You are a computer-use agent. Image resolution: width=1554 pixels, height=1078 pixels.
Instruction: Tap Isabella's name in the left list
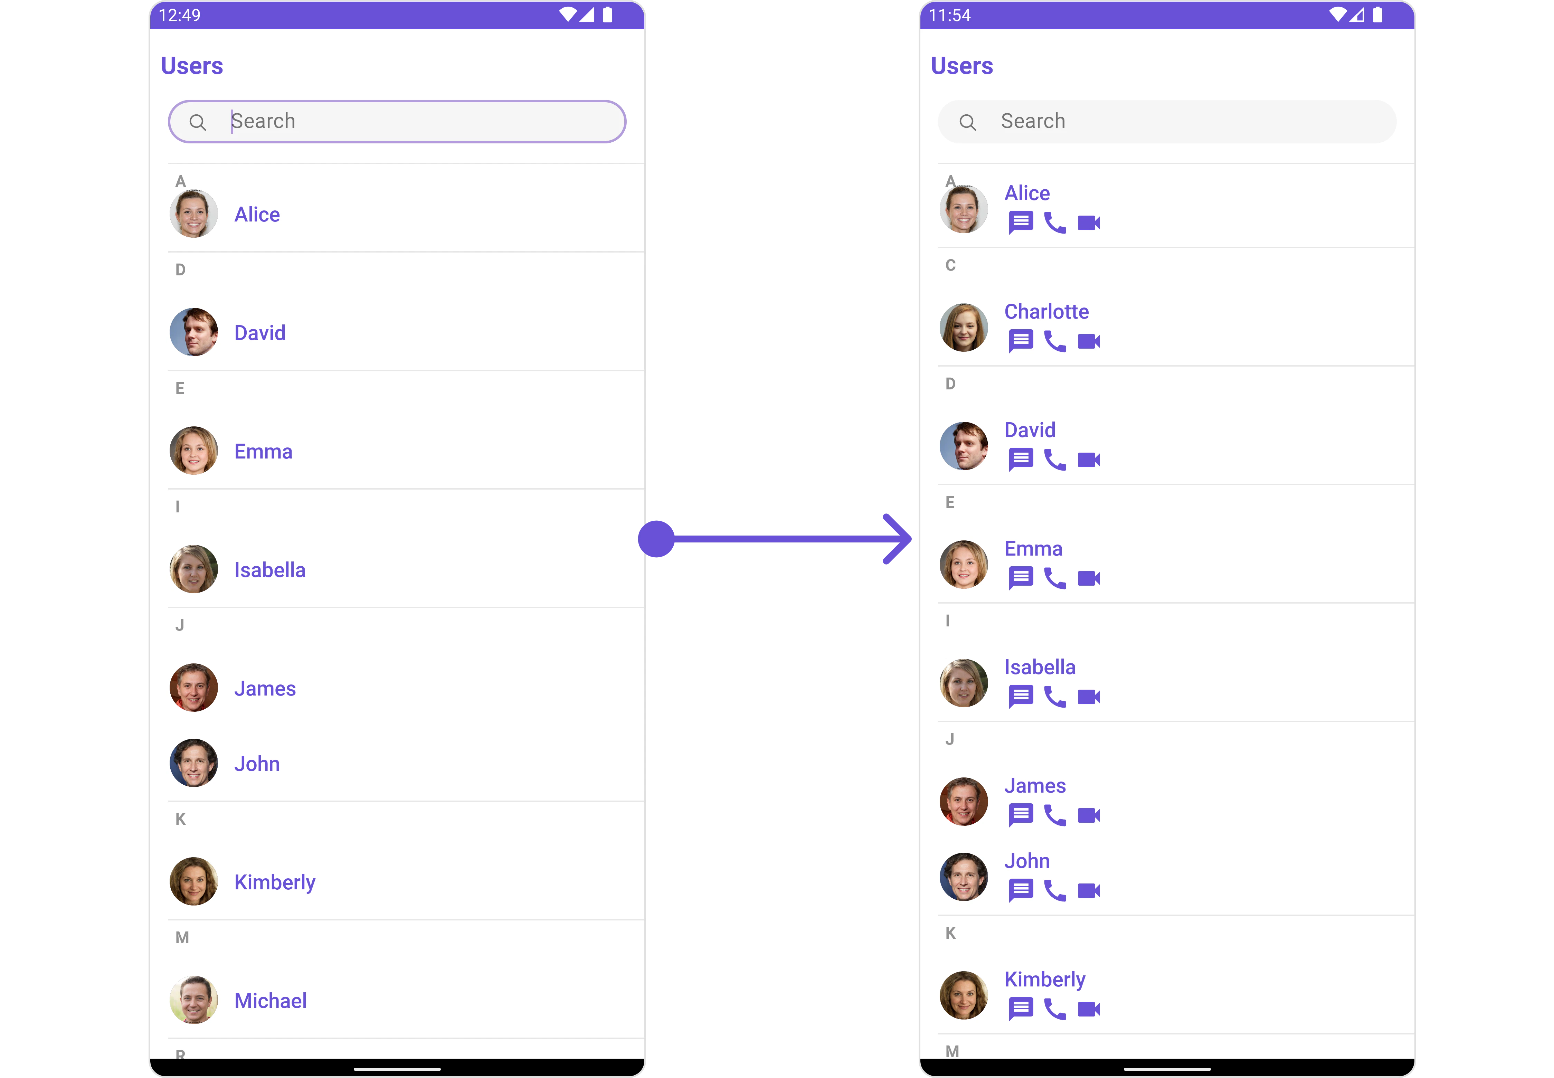point(269,569)
